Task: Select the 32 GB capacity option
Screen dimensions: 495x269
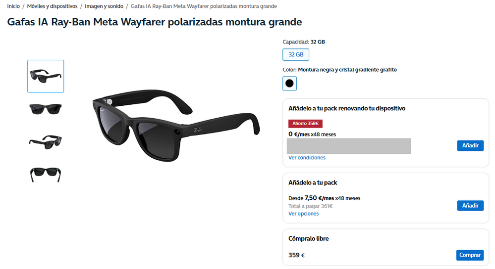Action: pyautogui.click(x=296, y=54)
